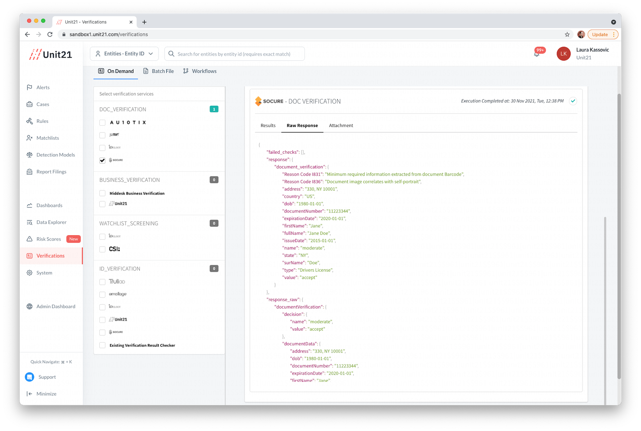Check the Emailage ID verification box
Image resolution: width=641 pixels, height=431 pixels.
(103, 294)
